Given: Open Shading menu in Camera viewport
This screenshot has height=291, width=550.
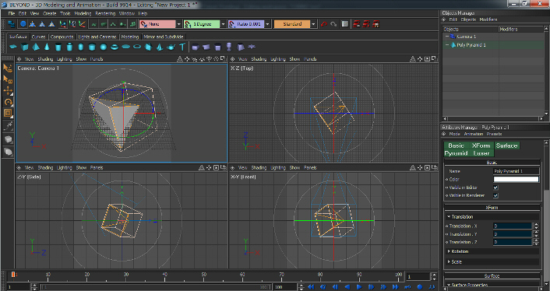Looking at the screenshot, I should pyautogui.click(x=45, y=59).
